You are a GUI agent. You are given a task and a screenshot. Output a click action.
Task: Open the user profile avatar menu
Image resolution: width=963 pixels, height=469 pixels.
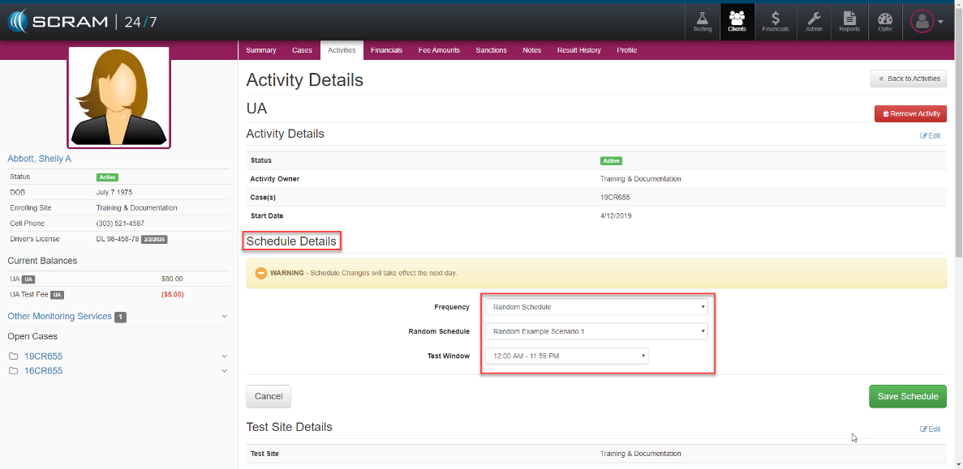[x=926, y=22]
